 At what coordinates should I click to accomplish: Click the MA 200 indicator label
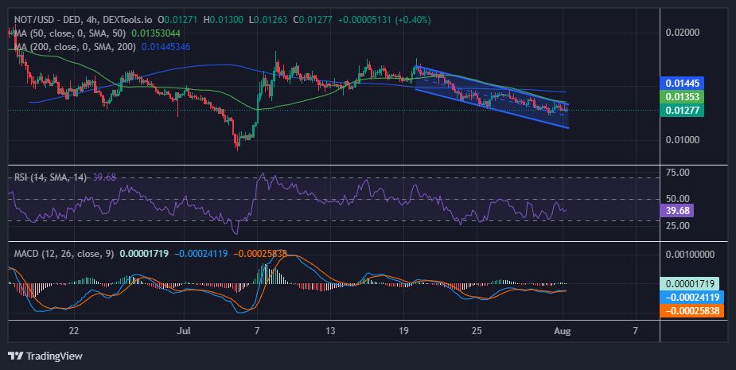coord(75,47)
